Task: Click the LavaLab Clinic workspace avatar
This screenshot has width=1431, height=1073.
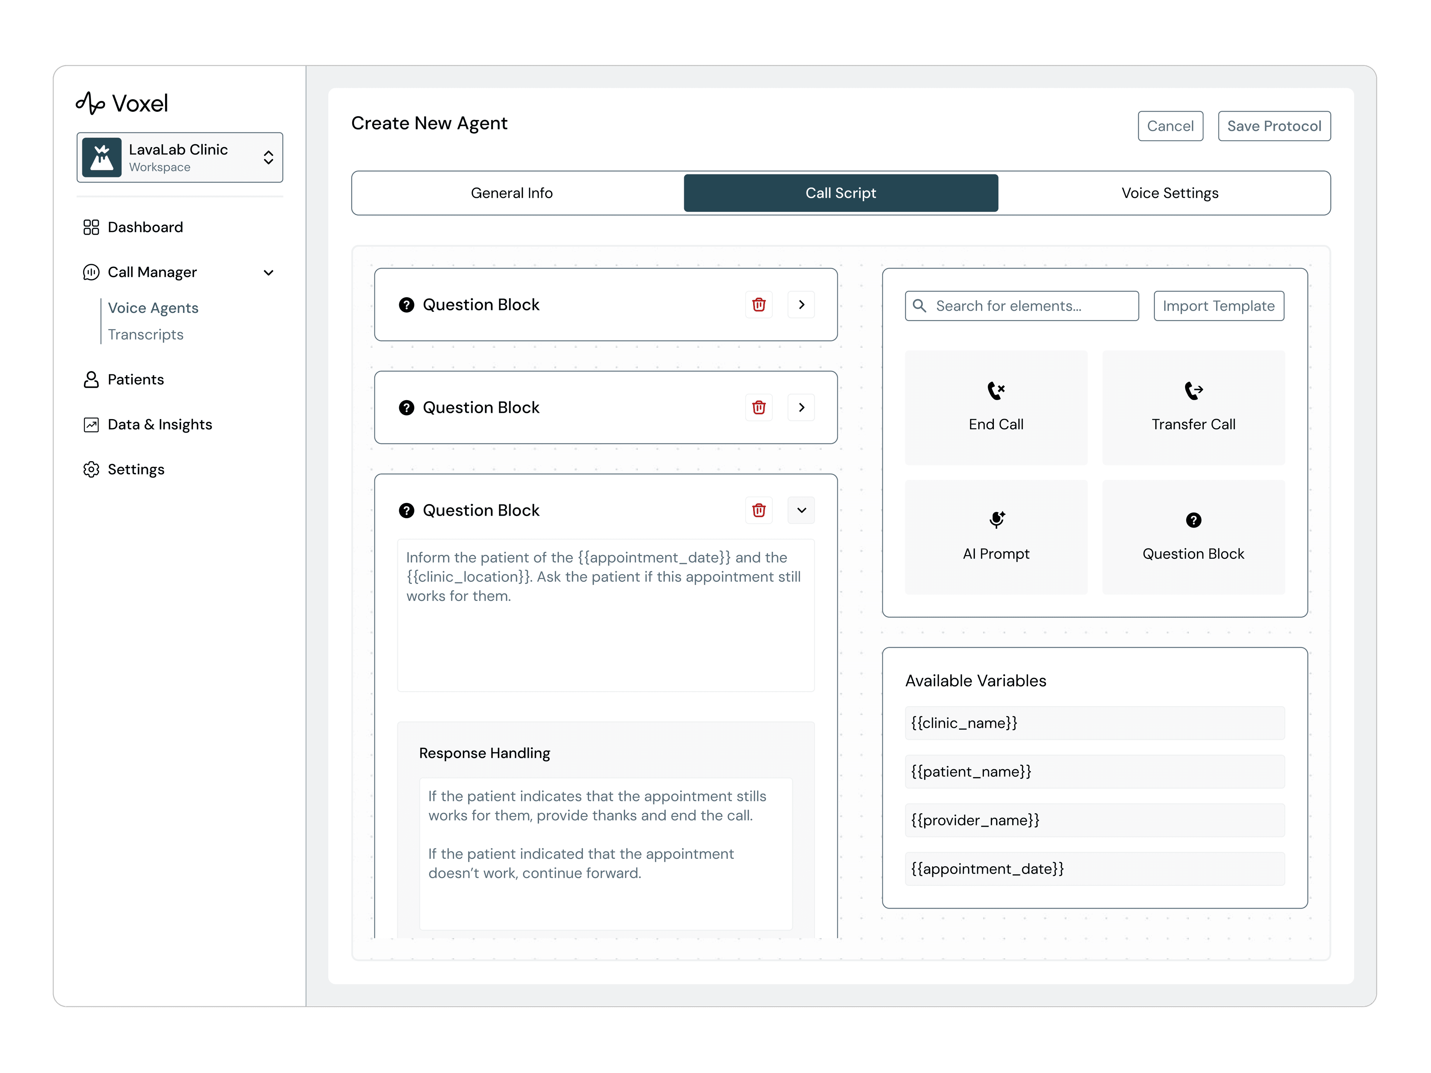Action: coord(102,157)
